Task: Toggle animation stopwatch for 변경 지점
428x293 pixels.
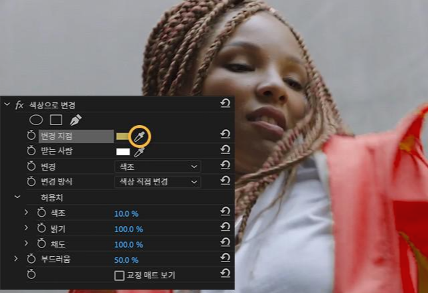Action: click(31, 135)
